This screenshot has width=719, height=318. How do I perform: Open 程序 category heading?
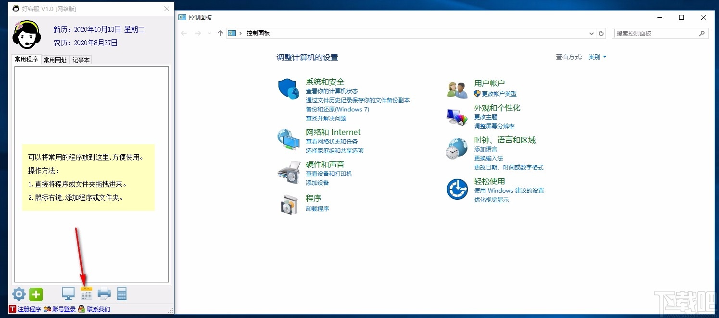[x=314, y=198]
